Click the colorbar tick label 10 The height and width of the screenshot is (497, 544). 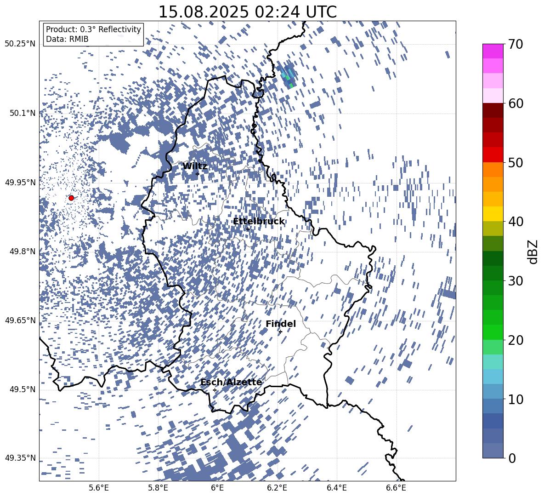pos(516,399)
